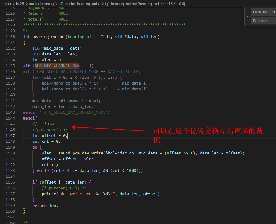Focus the find field containing DHA_MIC_CH
Viewport: 276px width, 224px height.
(263, 12)
